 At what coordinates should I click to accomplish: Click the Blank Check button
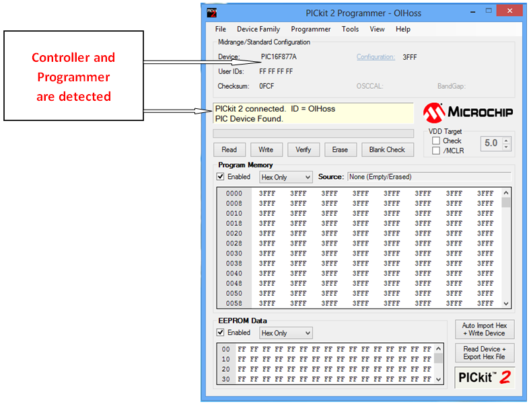(x=387, y=149)
